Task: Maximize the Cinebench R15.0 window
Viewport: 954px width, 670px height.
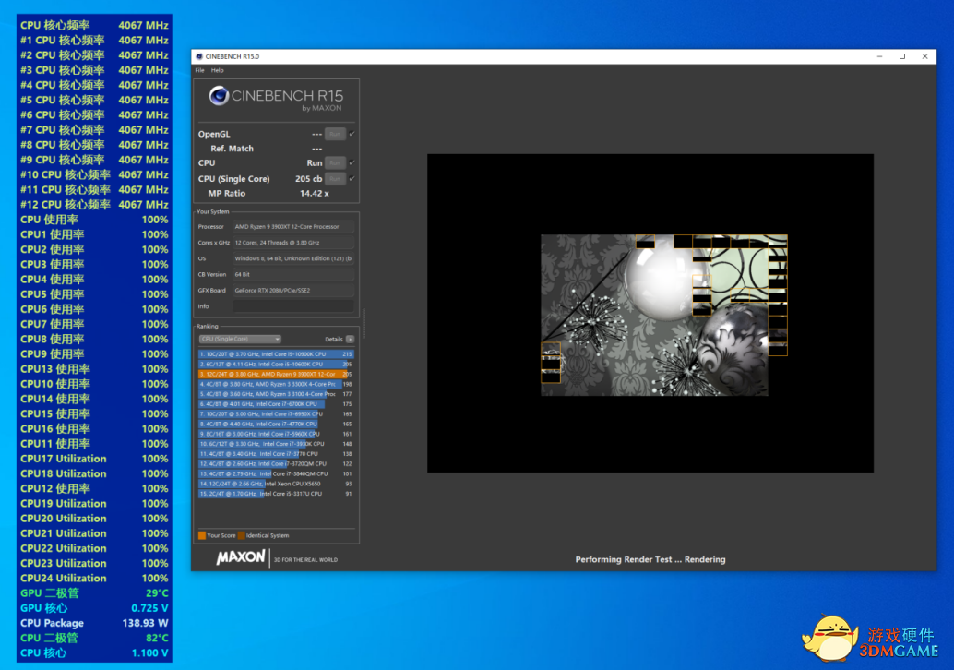Action: 902,56
